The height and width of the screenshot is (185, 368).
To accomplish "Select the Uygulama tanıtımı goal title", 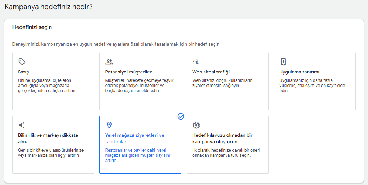I will click(299, 72).
